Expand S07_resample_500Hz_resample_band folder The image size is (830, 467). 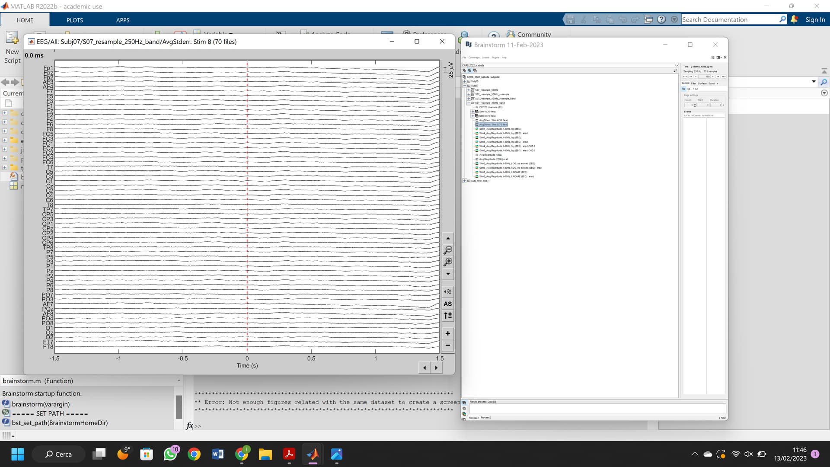[x=469, y=99]
